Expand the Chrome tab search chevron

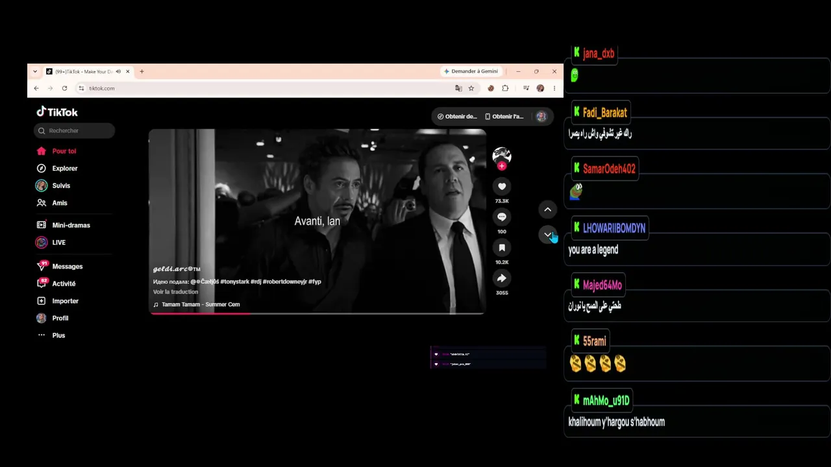[34, 71]
